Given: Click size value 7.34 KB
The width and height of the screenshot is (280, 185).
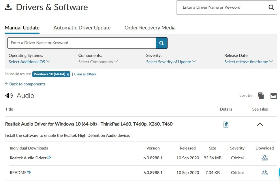Looking at the screenshot, I should pyautogui.click(x=213, y=173).
